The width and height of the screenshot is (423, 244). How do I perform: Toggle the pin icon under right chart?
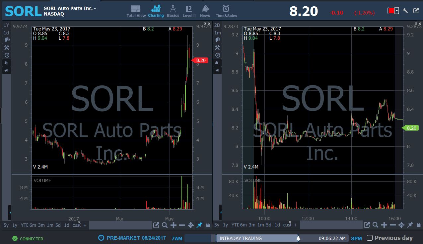pos(410,225)
